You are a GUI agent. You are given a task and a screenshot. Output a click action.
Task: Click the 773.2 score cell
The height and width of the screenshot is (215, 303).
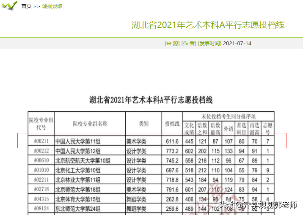click(x=172, y=151)
